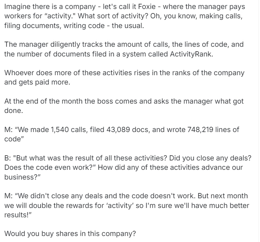Viewport: 260px width, 242px height.
Task: Click the question "Would you buy shares in this company?"
Action: (x=70, y=234)
